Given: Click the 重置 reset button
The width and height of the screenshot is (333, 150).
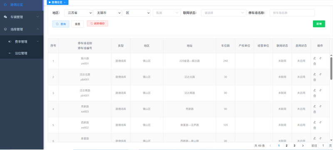Looking at the screenshot, I should [x=77, y=24].
